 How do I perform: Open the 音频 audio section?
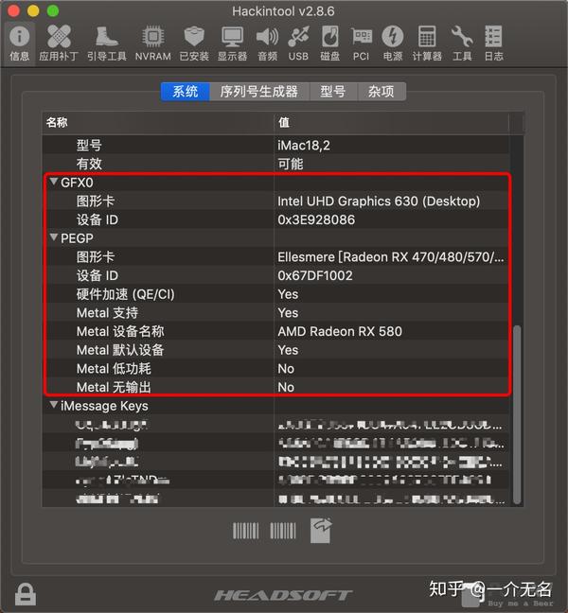click(267, 43)
